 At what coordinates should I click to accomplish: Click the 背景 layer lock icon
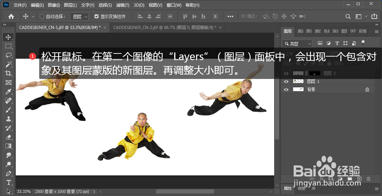[x=367, y=89]
